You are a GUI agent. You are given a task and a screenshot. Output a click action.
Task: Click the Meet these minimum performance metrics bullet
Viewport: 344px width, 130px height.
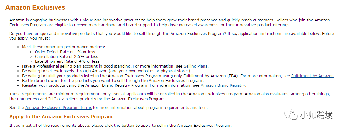click(x=64, y=47)
